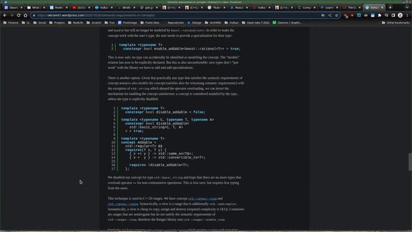This screenshot has height=232, width=412.
Task: Open the Fun bookmarks folder
Action: click(x=109, y=23)
